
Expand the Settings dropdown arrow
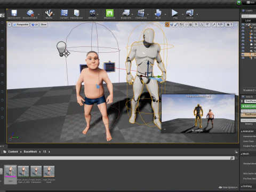(98, 14)
